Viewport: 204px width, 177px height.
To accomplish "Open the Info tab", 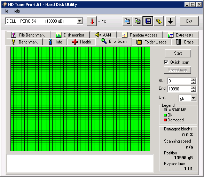I will [x=55, y=42].
